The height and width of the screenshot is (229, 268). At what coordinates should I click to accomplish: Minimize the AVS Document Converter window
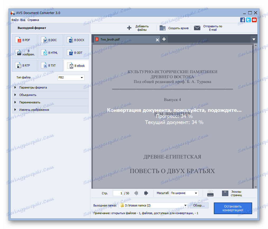244,13
